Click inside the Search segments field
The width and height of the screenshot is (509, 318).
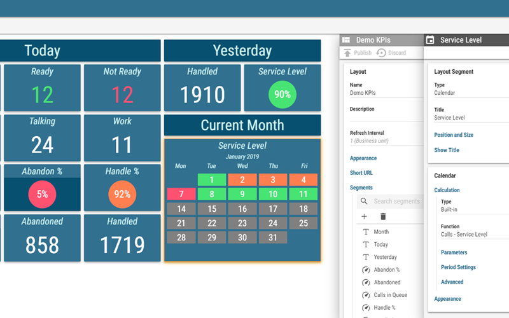point(396,202)
